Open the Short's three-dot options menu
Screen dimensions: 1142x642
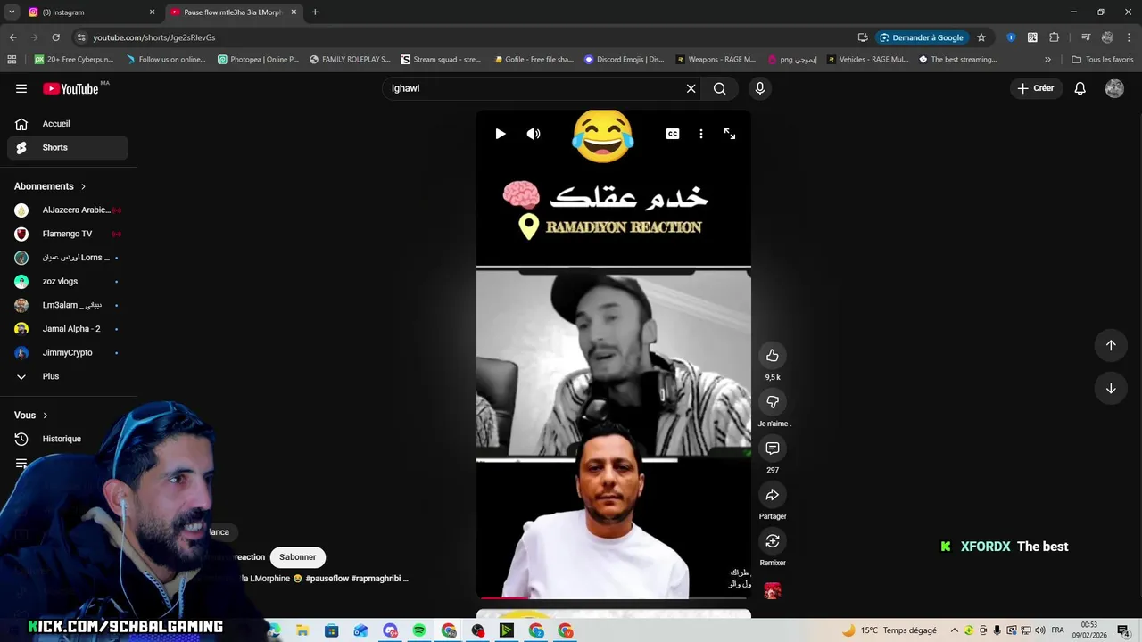pos(701,134)
